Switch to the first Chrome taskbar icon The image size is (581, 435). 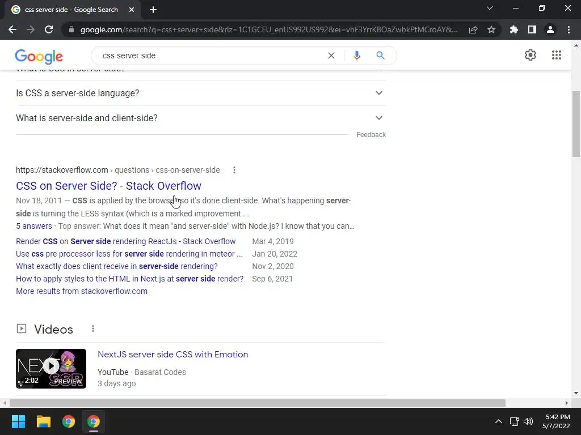[x=69, y=421]
